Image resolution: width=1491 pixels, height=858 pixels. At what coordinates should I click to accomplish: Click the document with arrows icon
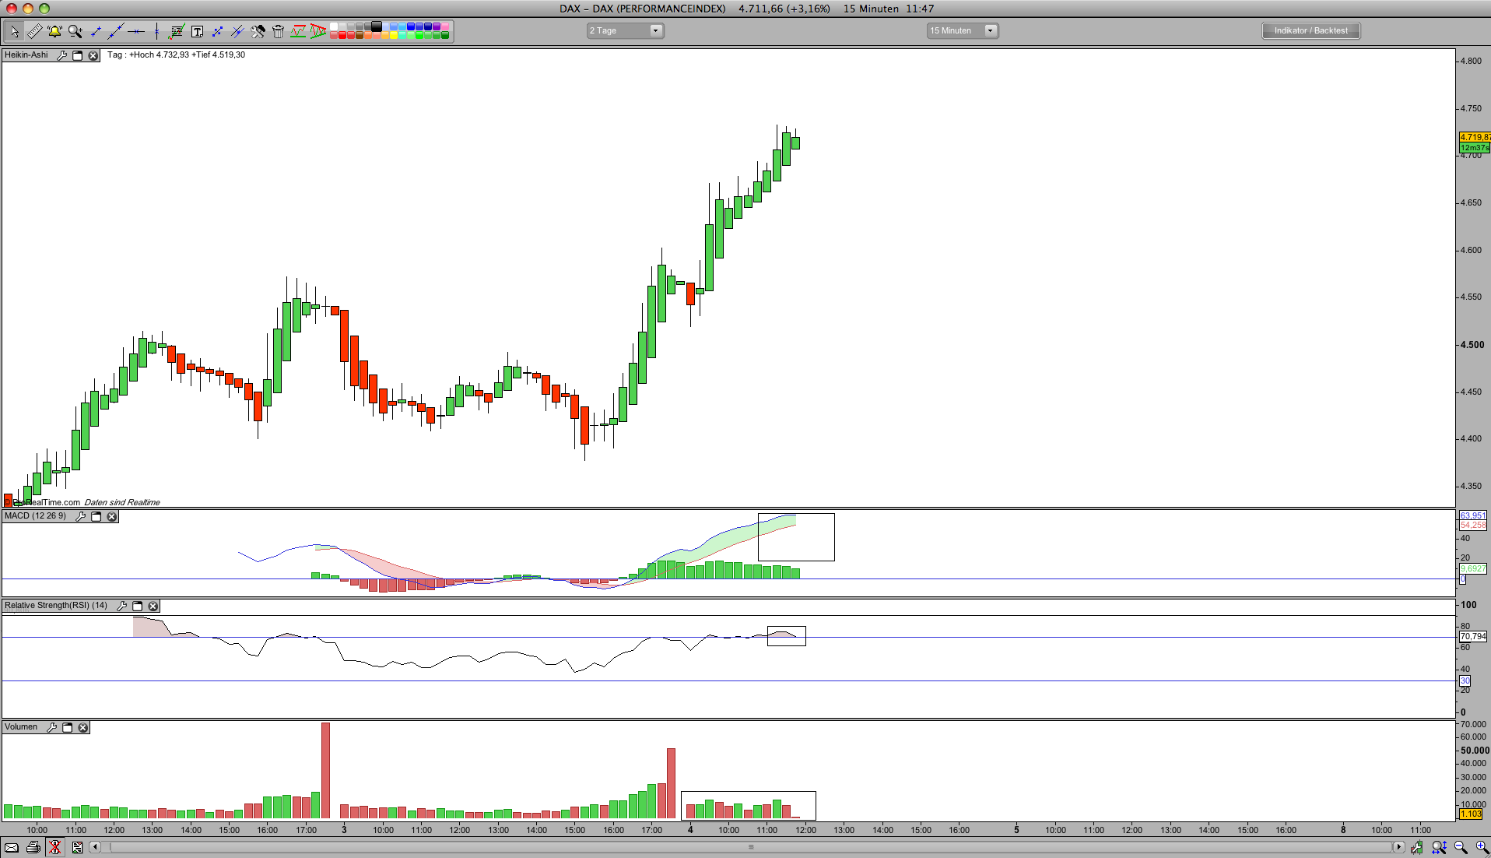click(x=77, y=847)
